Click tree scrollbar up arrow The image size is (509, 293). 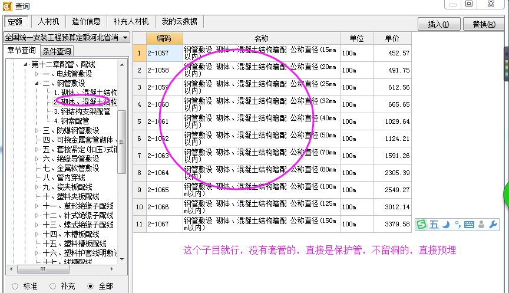coord(122,65)
